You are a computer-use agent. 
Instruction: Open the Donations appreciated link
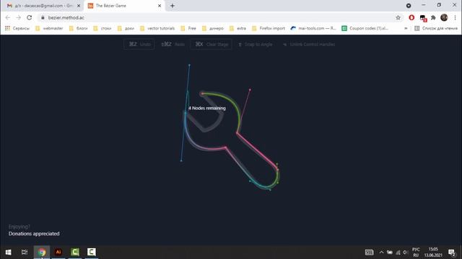click(x=34, y=234)
